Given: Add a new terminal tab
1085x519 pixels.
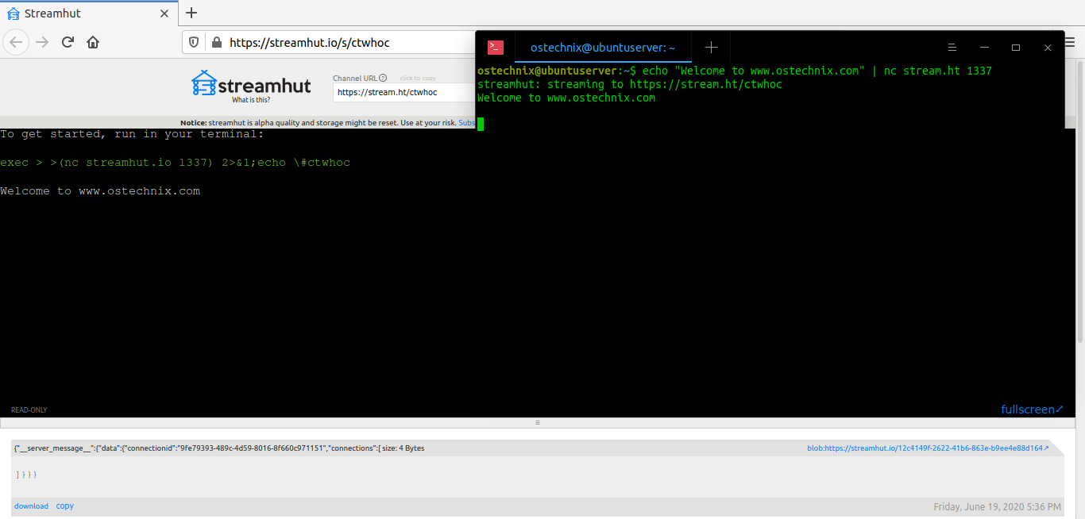Looking at the screenshot, I should click(x=711, y=48).
